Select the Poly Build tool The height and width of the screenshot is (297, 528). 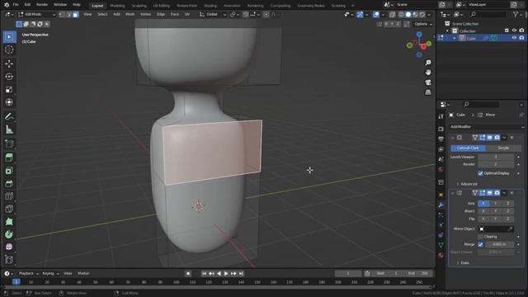click(x=9, y=222)
